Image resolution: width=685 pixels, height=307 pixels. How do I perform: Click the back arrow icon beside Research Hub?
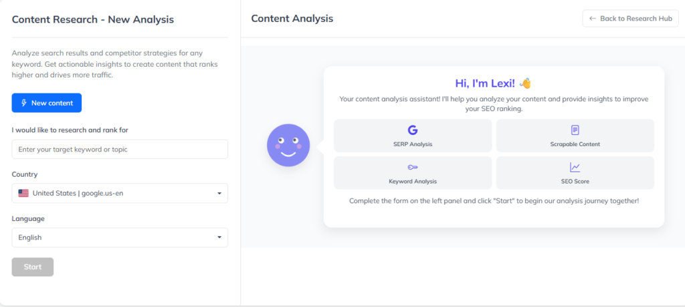[x=592, y=19]
